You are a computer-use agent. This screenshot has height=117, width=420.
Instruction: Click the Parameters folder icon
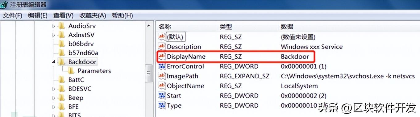click(71, 70)
